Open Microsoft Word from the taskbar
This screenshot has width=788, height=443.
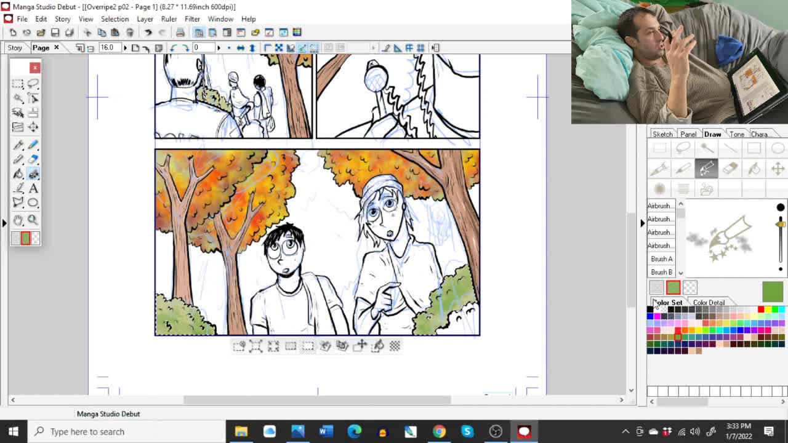(326, 431)
